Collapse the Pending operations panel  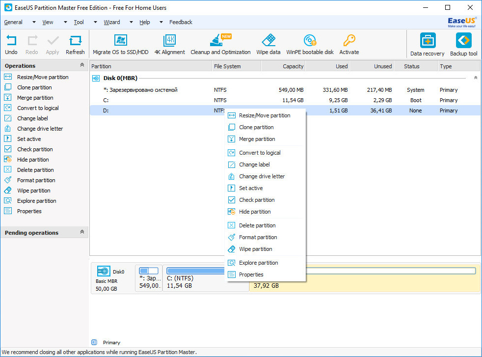82,232
